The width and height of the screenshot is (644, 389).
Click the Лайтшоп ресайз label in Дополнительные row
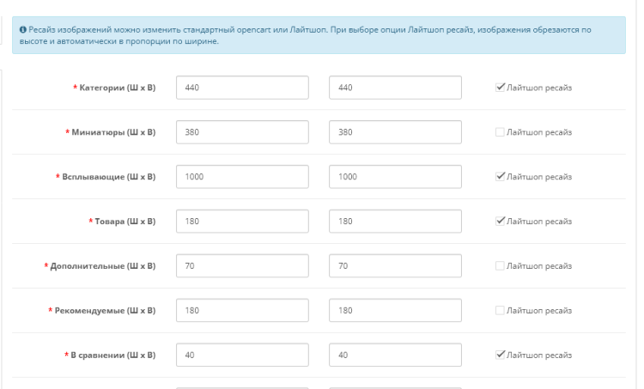coord(539,265)
